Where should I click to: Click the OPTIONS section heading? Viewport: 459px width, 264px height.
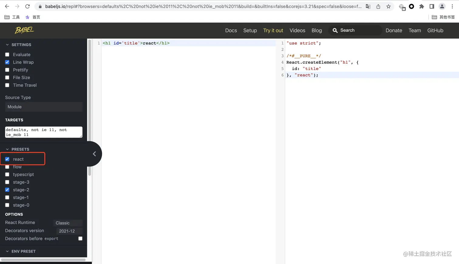tap(14, 214)
